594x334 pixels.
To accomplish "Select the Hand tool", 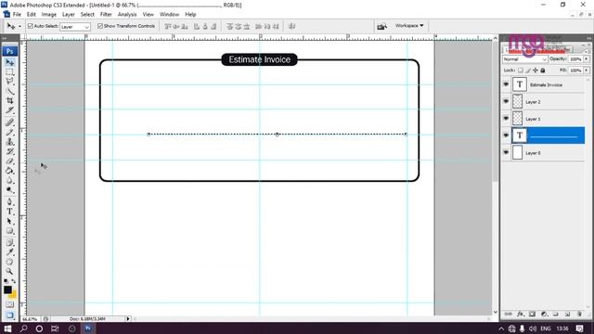I will 10,262.
